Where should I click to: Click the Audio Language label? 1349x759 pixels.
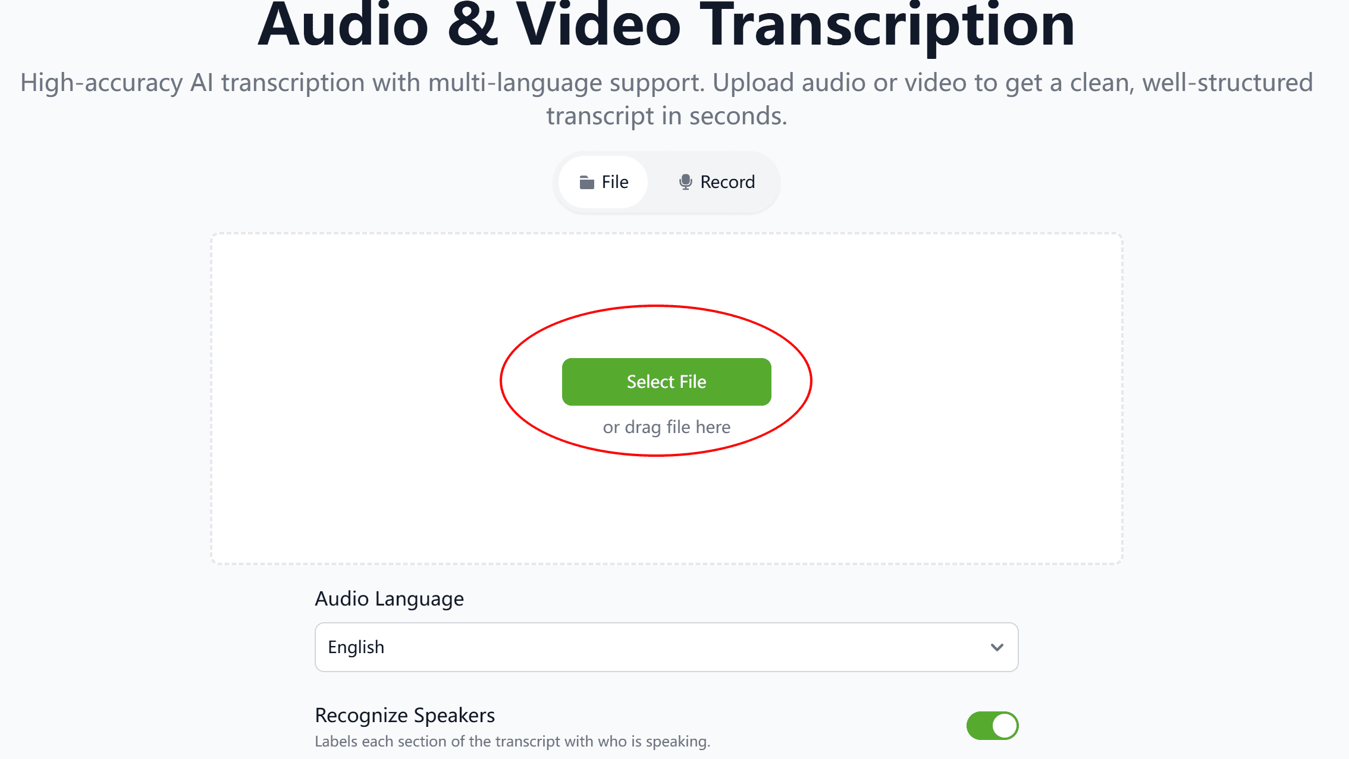(389, 598)
